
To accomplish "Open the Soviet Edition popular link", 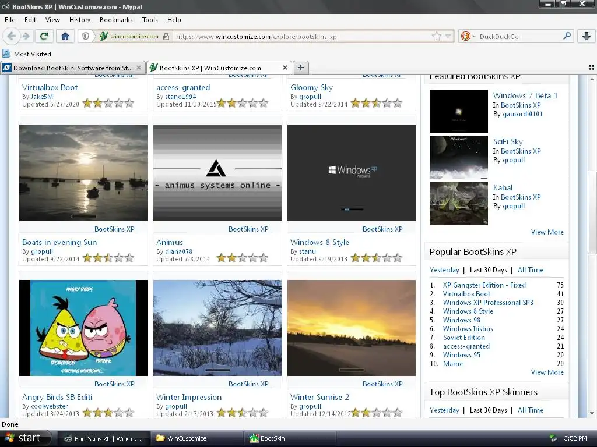I will 463,337.
